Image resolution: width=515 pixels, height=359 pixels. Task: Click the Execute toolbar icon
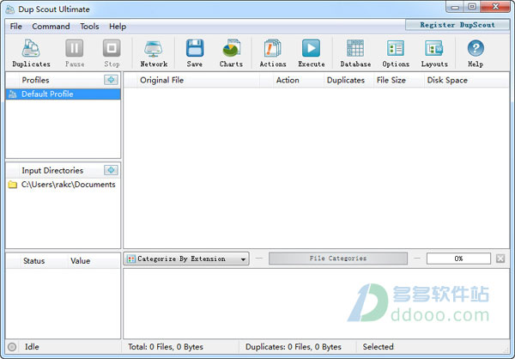pos(311,53)
